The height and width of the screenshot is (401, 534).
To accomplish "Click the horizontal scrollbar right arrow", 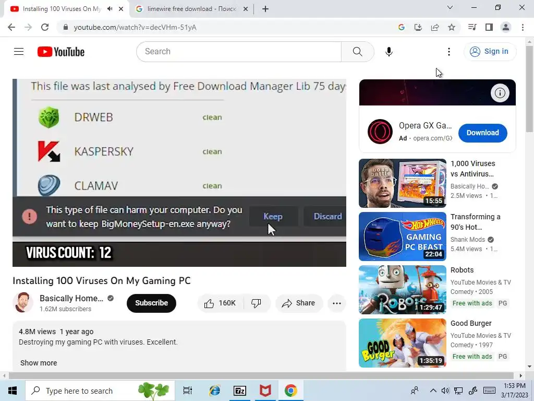I will [x=521, y=376].
